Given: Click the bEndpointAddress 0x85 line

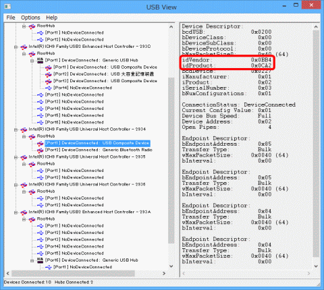Looking at the screenshot, I should (227, 144).
